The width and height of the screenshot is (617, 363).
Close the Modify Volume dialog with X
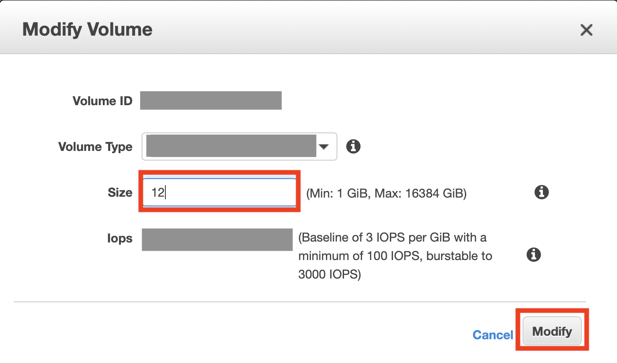[586, 30]
